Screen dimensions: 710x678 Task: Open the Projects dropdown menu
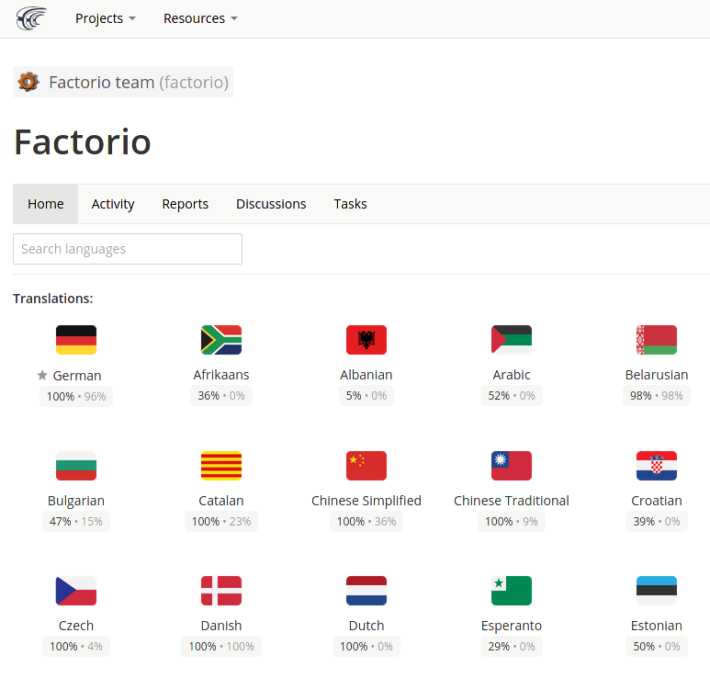pos(105,18)
